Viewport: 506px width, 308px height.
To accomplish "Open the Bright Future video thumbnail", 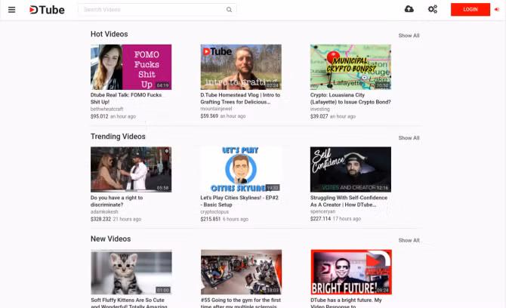I will (351, 272).
